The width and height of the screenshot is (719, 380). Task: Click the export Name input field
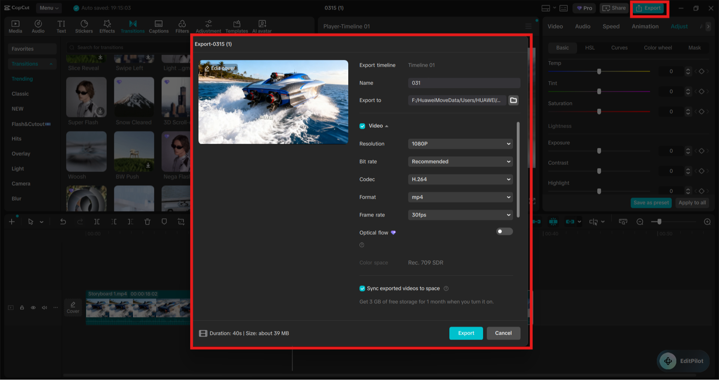pos(464,83)
